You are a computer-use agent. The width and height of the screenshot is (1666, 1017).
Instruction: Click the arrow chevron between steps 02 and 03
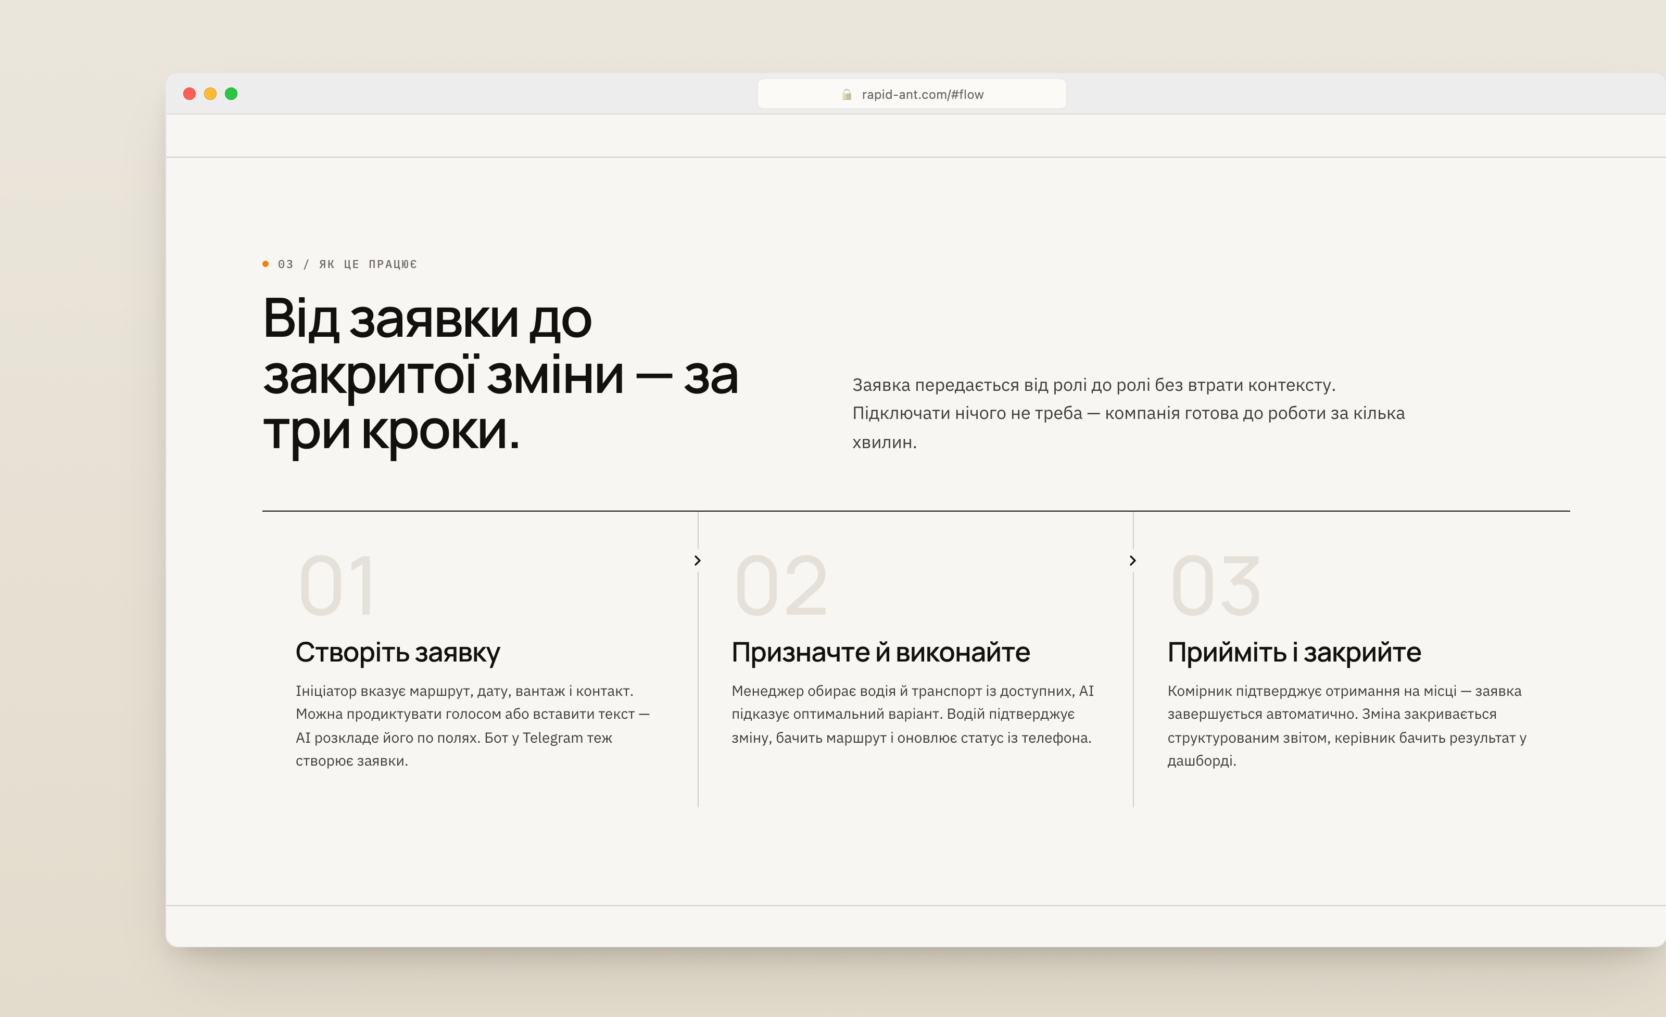click(1133, 560)
